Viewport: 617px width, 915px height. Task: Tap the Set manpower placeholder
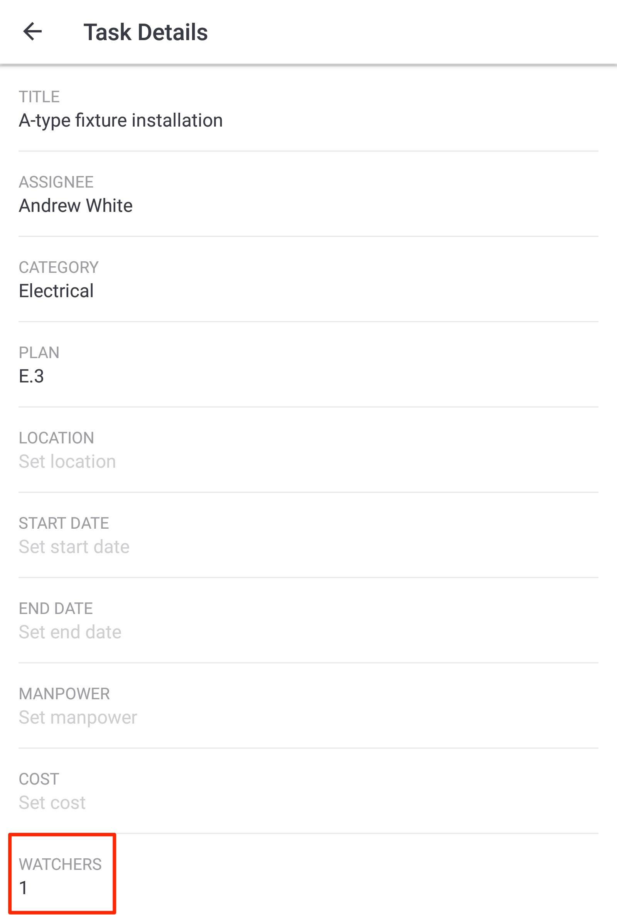(x=78, y=717)
